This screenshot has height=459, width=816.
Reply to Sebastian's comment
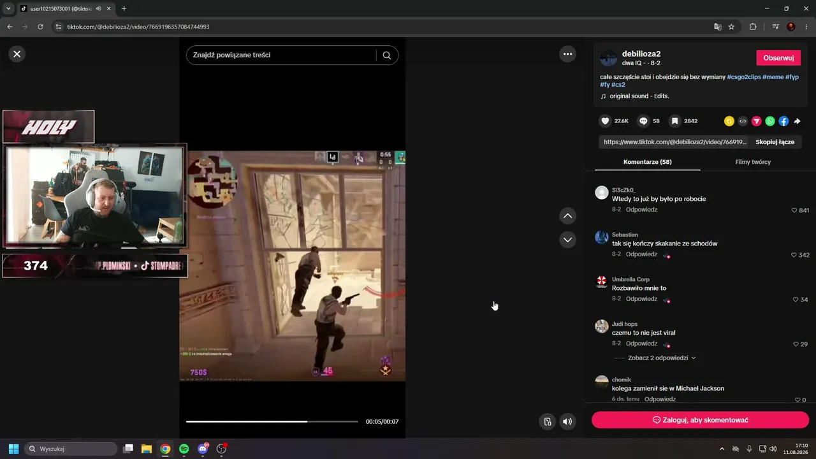(x=641, y=254)
